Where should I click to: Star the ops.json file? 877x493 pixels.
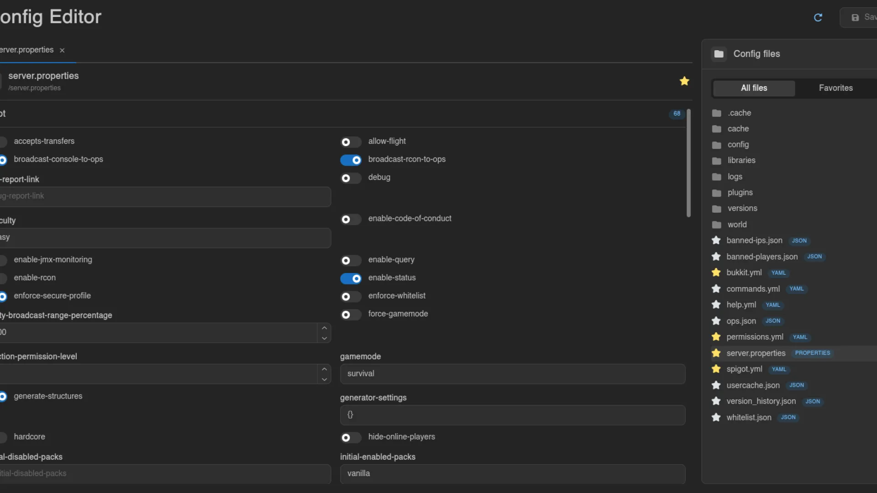coord(716,321)
